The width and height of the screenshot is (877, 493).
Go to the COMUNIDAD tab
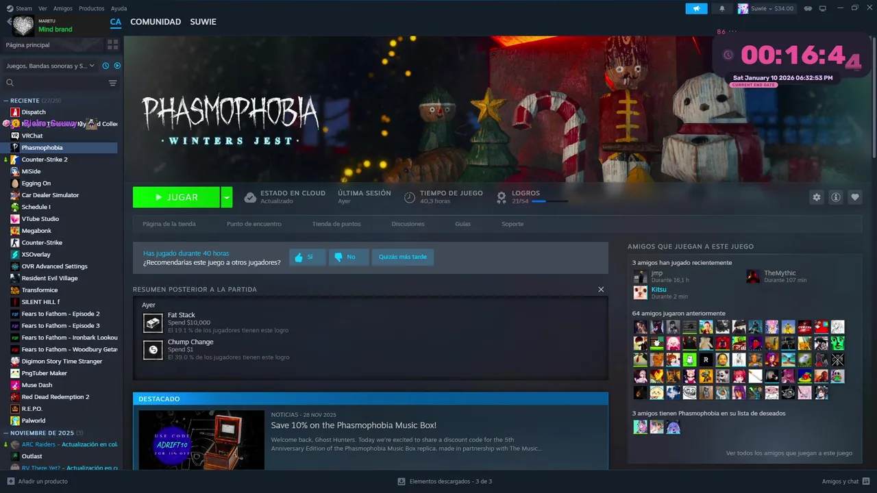point(156,22)
